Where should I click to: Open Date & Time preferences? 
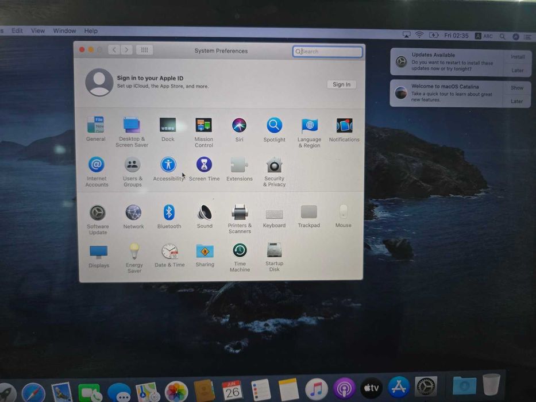point(169,256)
